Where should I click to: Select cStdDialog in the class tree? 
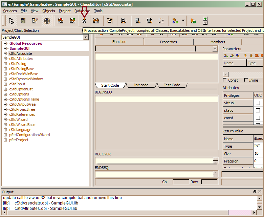[x=18, y=64]
